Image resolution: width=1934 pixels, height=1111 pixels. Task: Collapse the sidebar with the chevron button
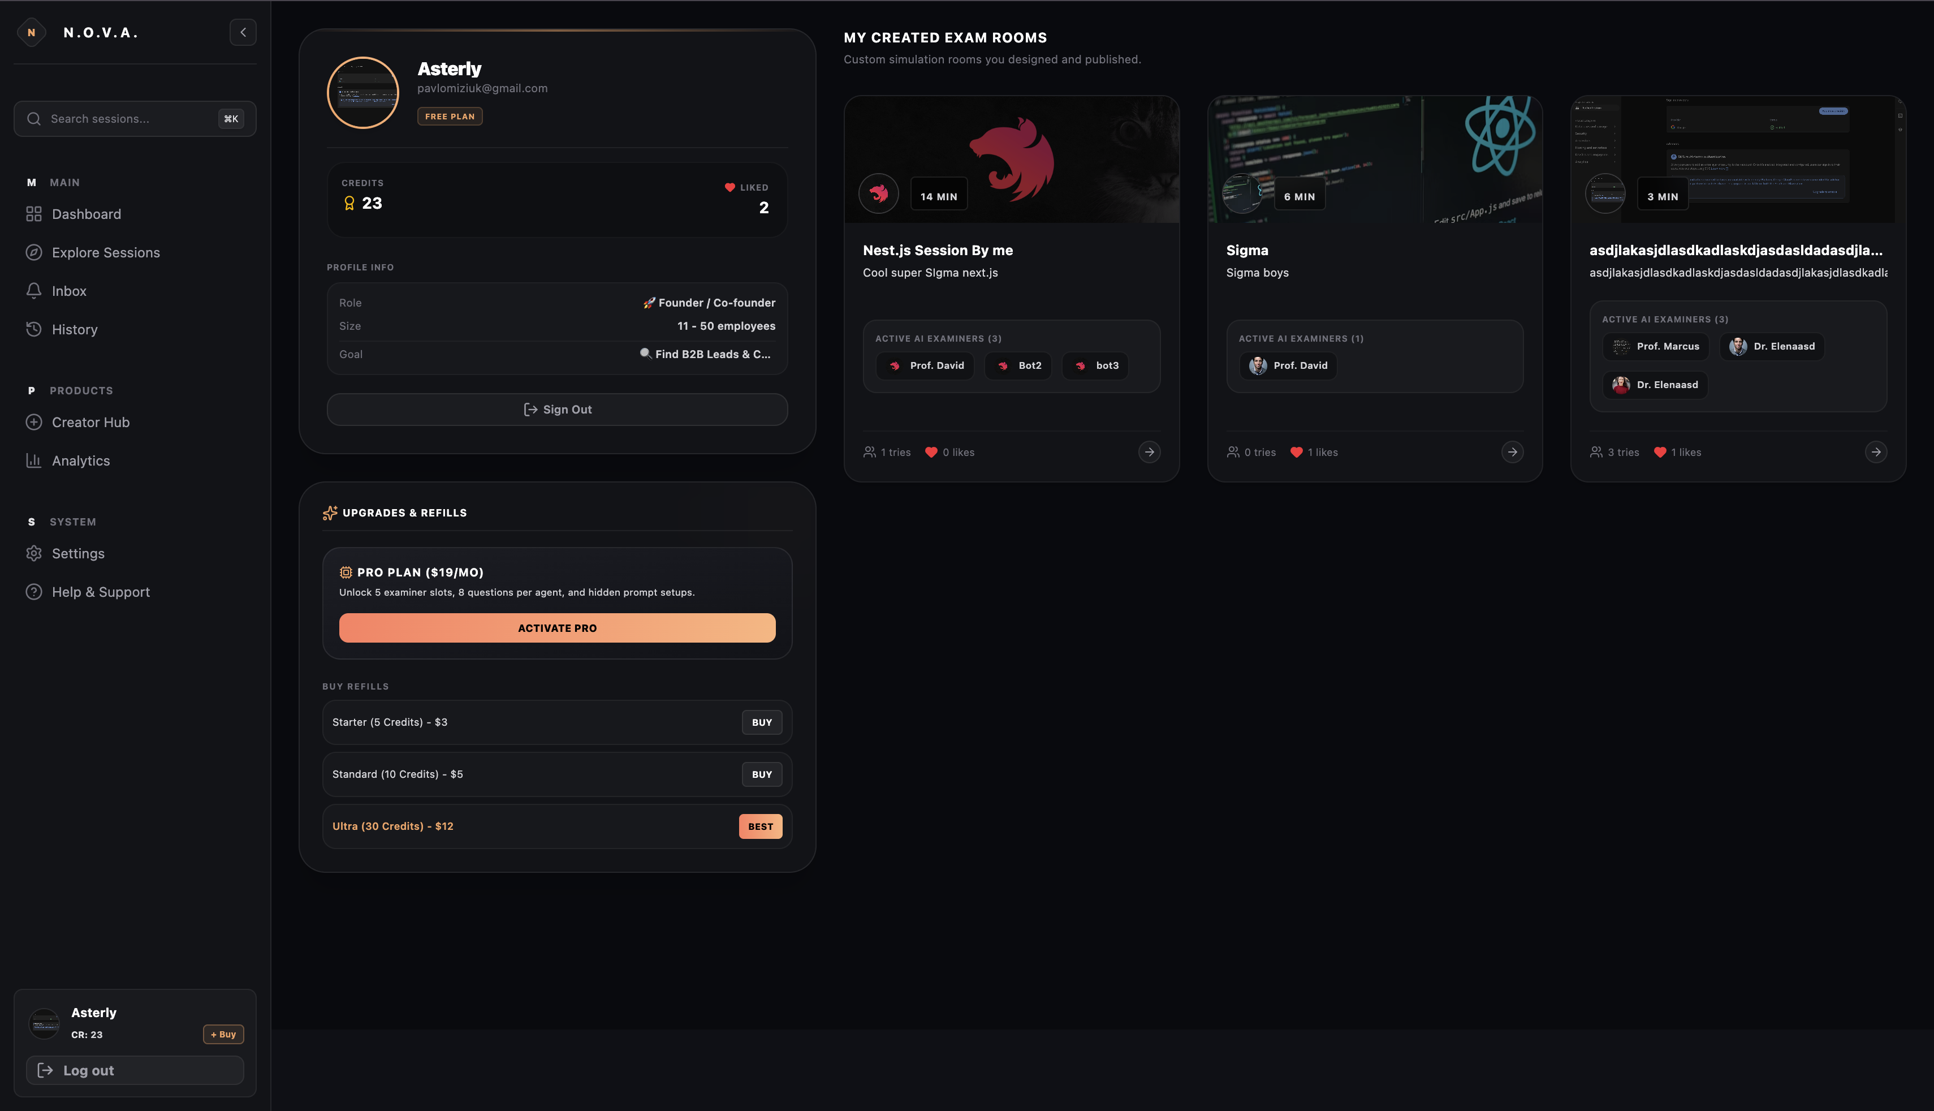point(243,32)
